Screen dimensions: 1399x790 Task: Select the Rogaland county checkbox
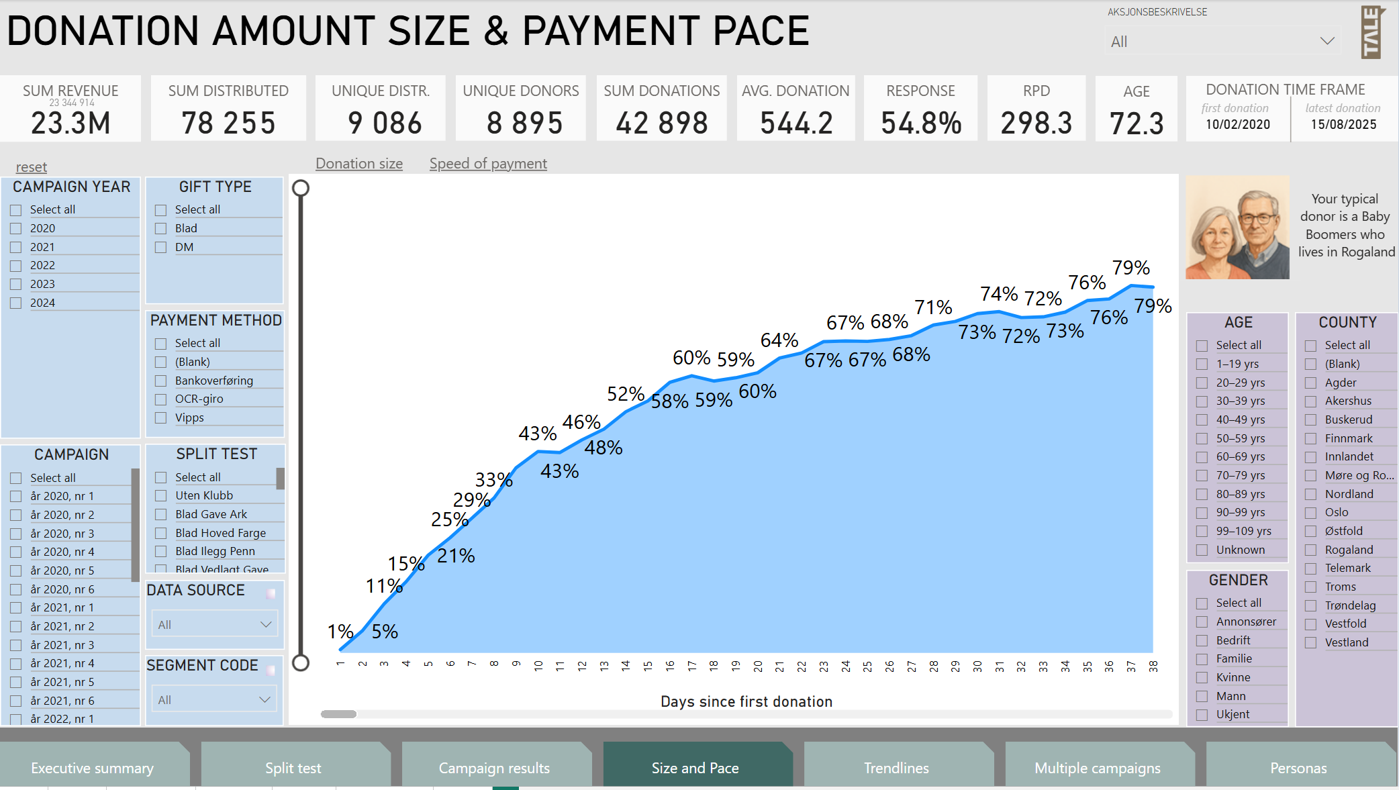click(x=1310, y=550)
